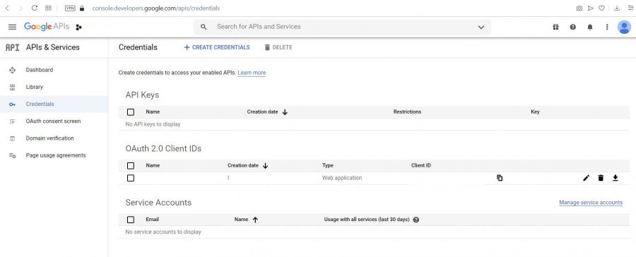Open the browser speed dial grid icon

[48, 8]
